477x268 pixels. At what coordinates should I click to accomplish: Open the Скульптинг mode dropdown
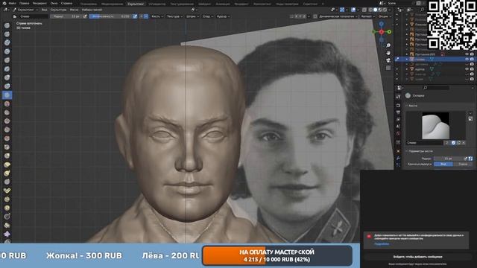click(x=25, y=10)
